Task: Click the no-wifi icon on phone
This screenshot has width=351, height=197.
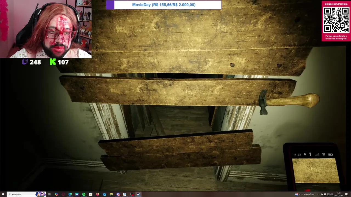Action: point(324,155)
